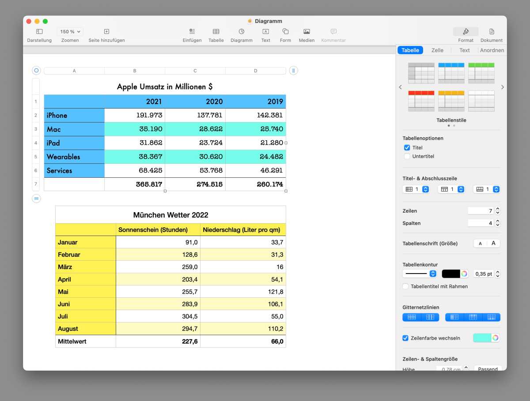Switch to the Anordnen tab
Image resolution: width=530 pixels, height=401 pixels.
click(492, 50)
